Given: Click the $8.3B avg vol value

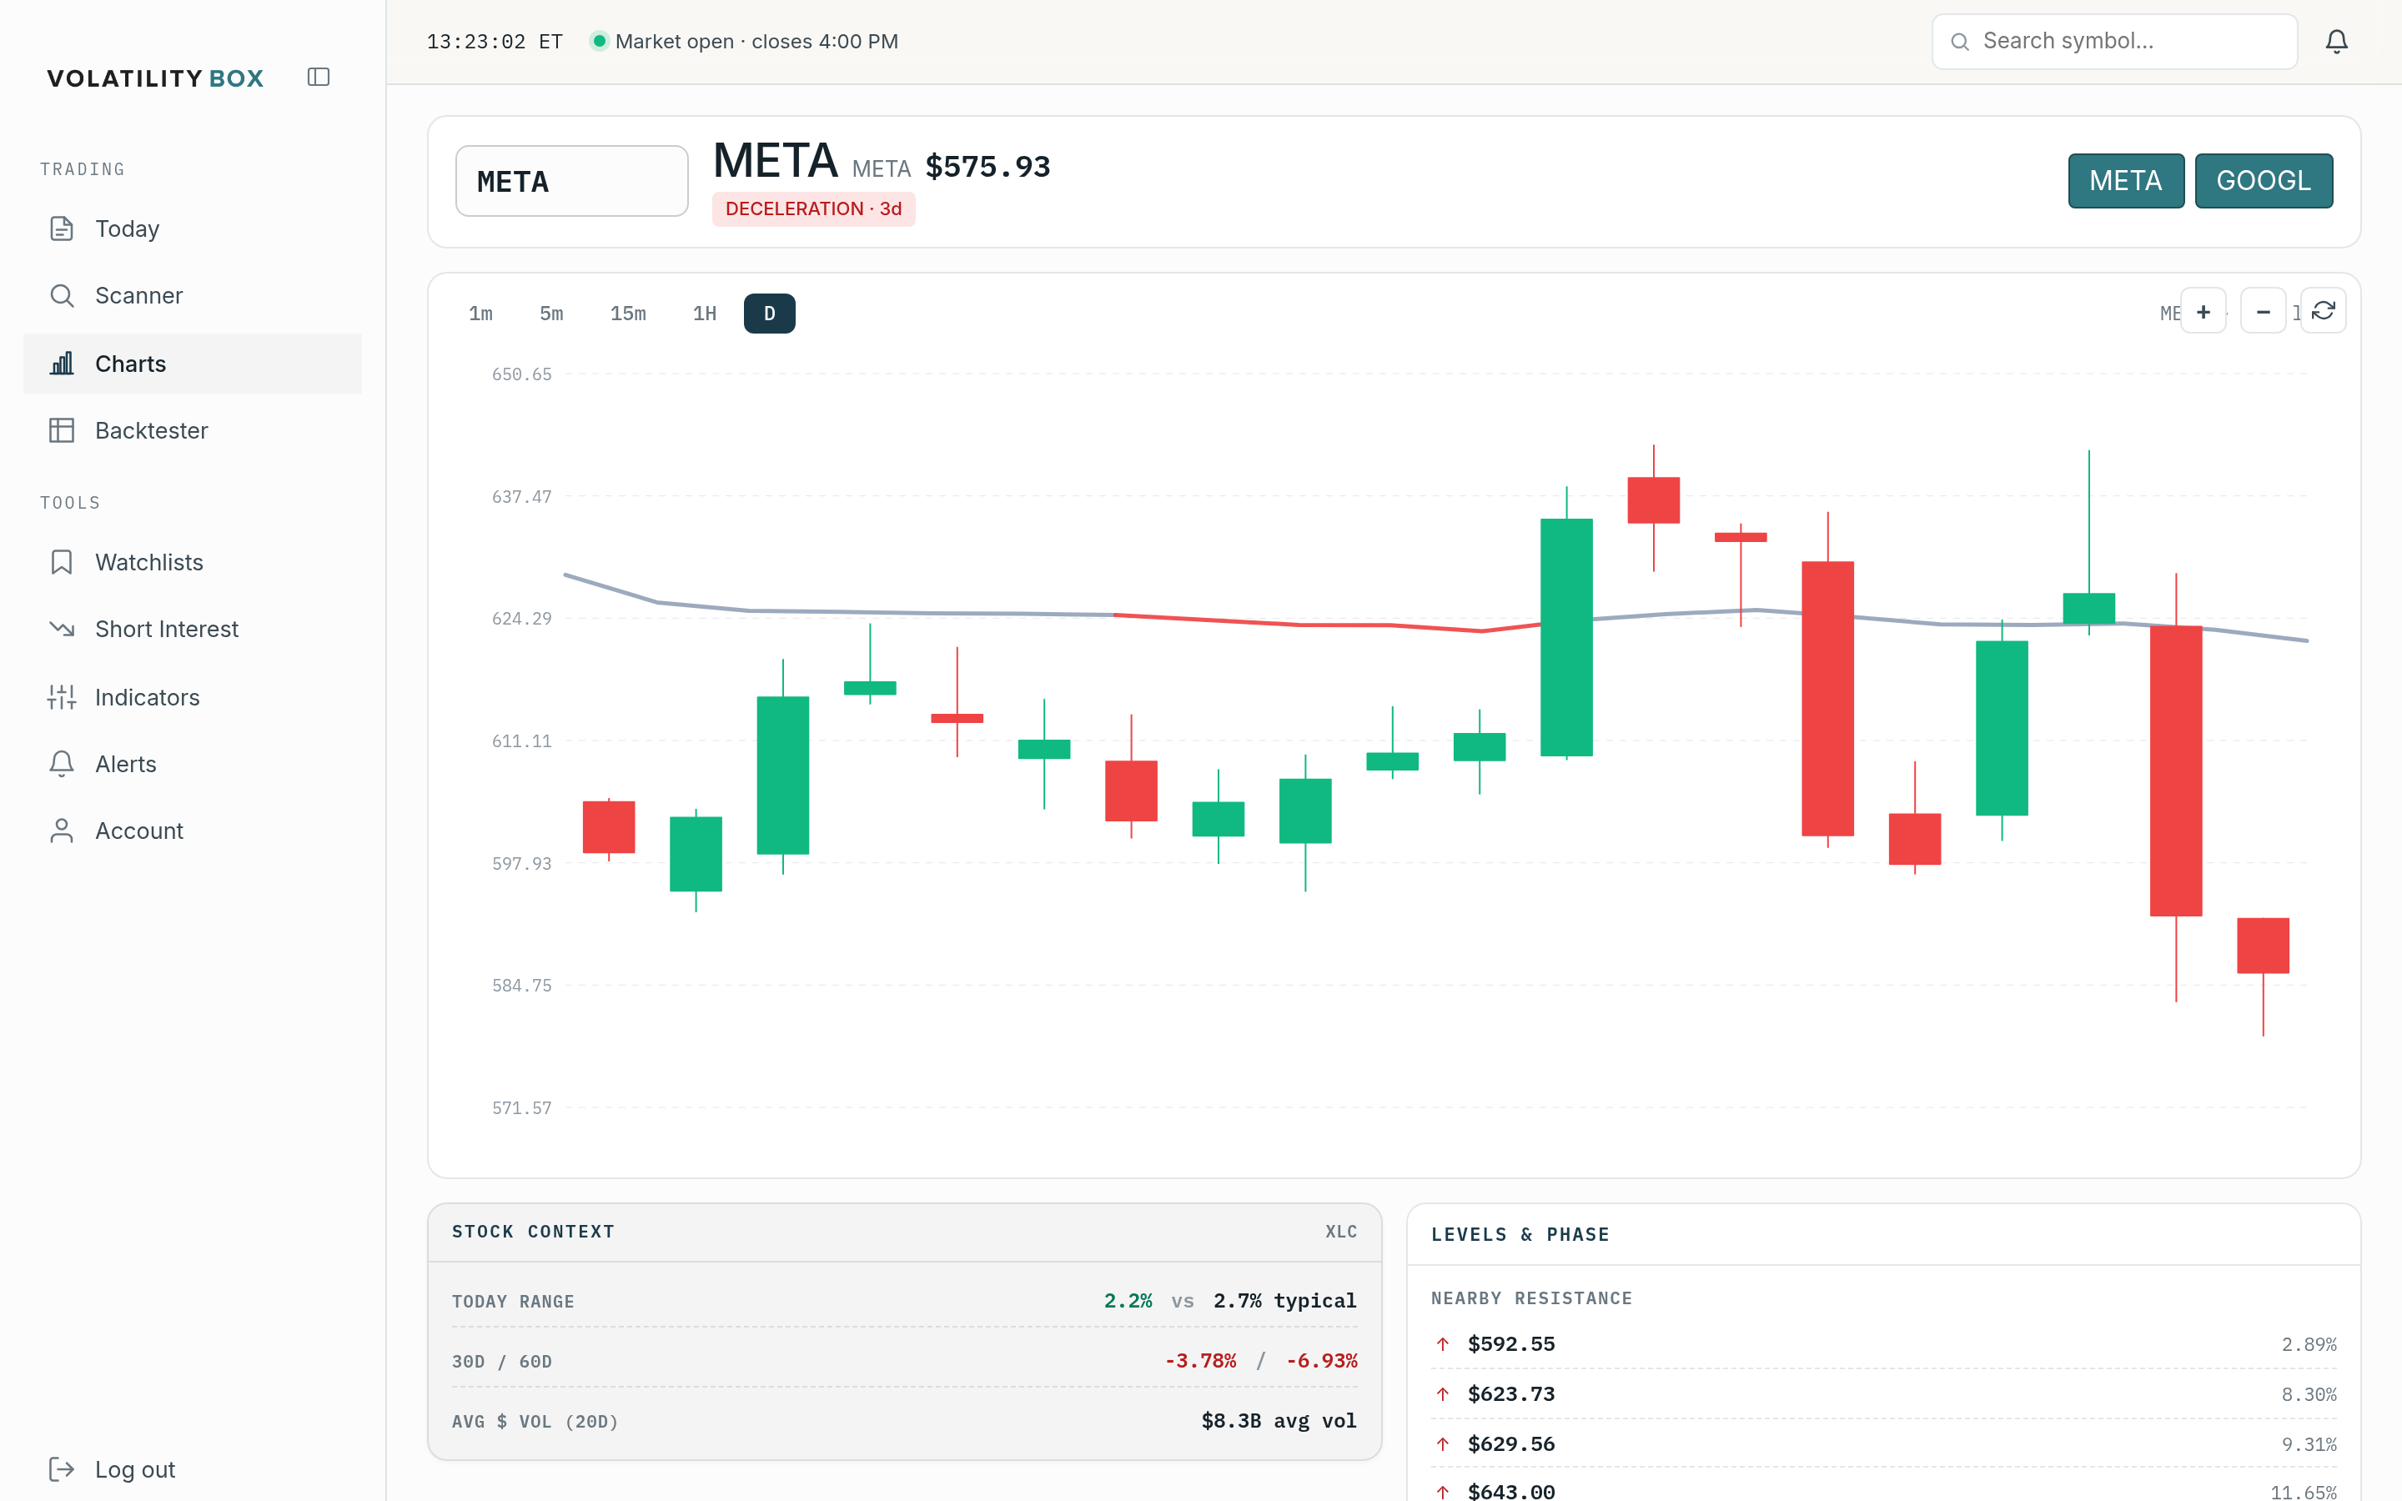Looking at the screenshot, I should [1279, 1421].
